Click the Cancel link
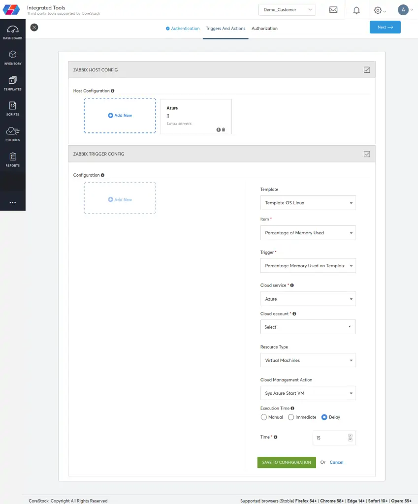This screenshot has height=504, width=418. click(x=336, y=462)
